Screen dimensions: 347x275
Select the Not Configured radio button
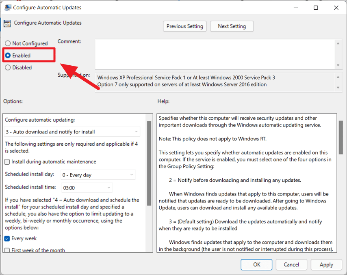click(x=8, y=43)
